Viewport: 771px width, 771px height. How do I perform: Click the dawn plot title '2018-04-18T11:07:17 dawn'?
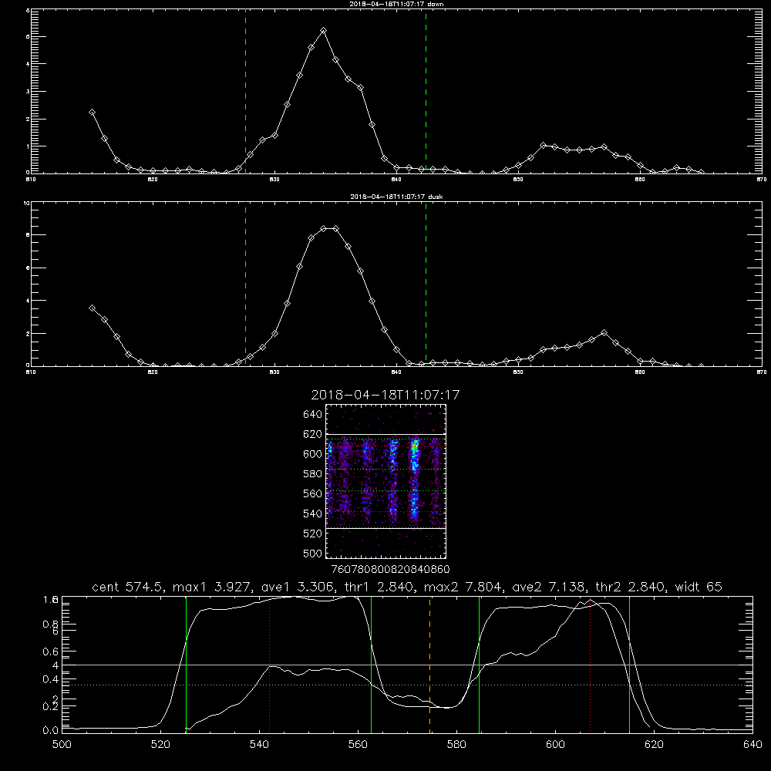396,4
